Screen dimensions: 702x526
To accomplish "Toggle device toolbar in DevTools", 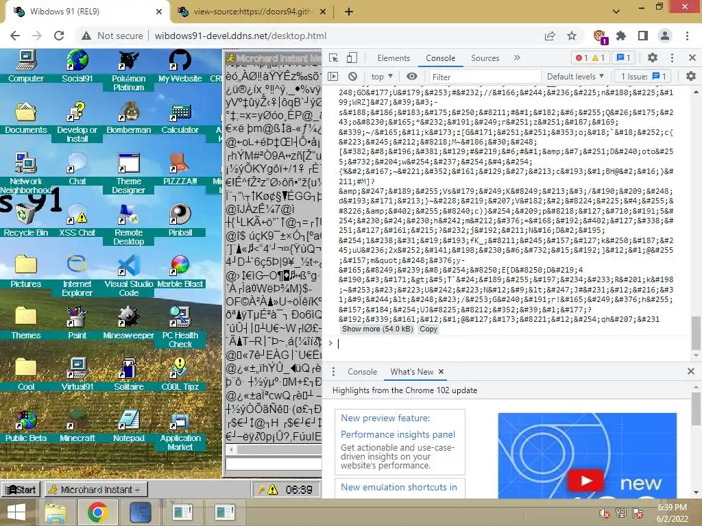I will click(352, 58).
